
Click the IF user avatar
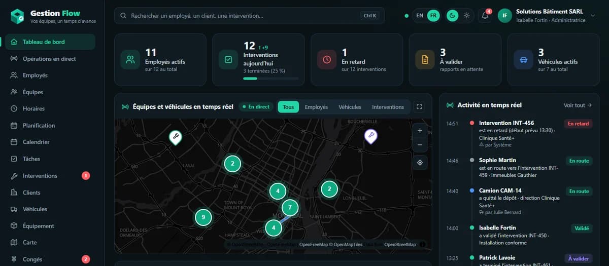504,16
